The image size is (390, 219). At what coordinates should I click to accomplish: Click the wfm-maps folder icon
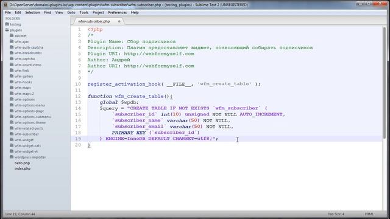click(x=12, y=88)
